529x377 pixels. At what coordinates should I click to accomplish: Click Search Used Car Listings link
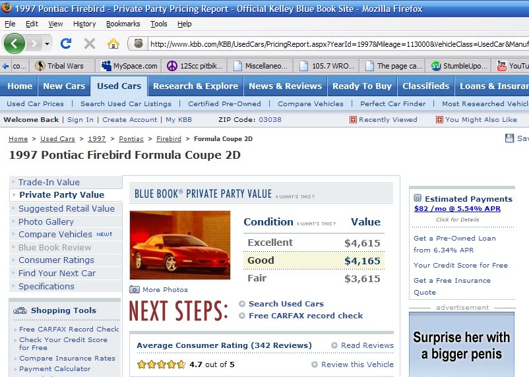126,104
